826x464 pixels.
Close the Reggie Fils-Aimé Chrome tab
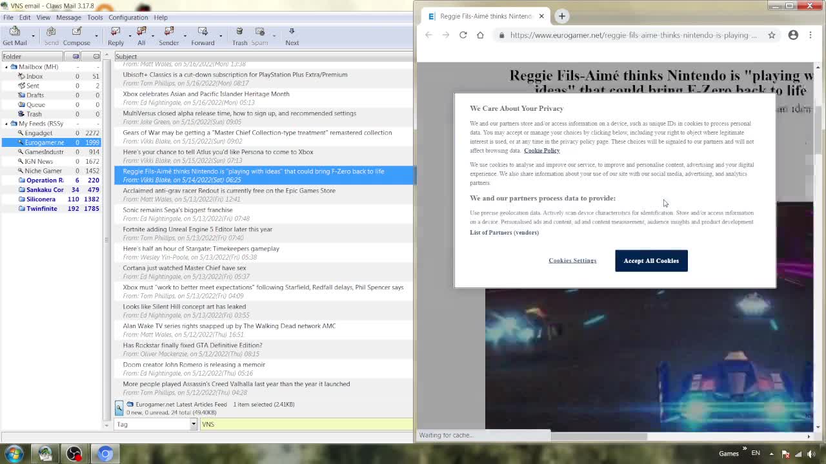[541, 16]
